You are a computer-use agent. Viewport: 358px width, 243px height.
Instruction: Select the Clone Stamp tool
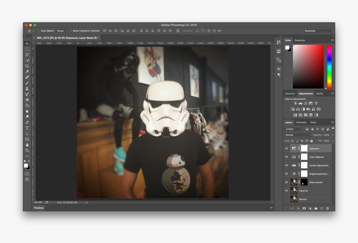tap(27, 89)
